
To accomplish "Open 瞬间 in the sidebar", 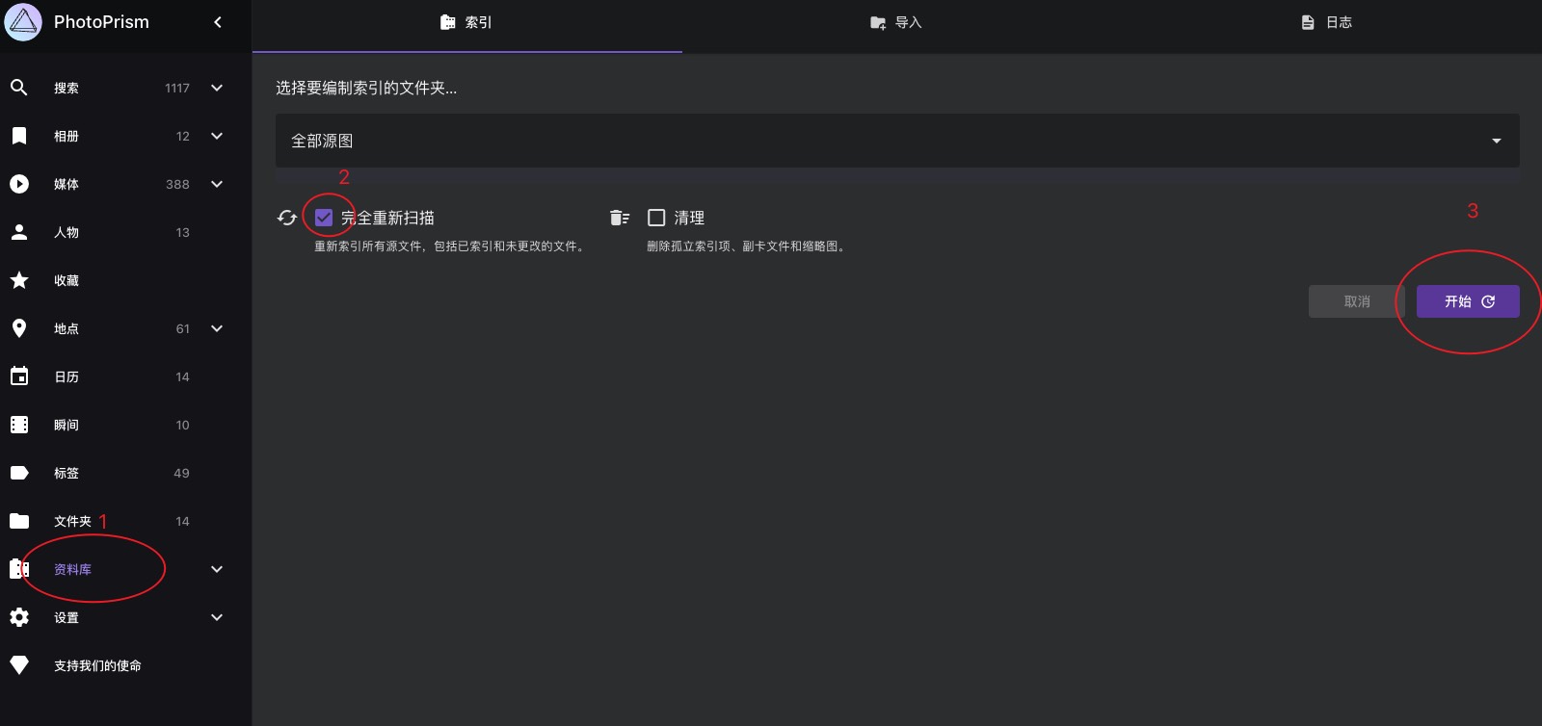I will [66, 425].
